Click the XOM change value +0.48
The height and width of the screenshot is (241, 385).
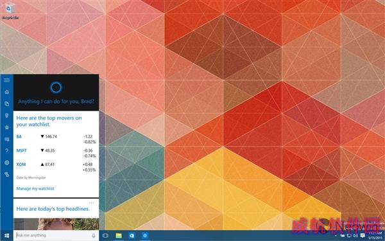pyautogui.click(x=88, y=165)
